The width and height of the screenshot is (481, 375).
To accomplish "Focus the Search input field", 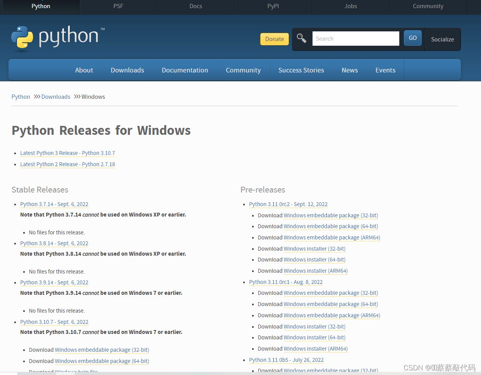I will 356,39.
